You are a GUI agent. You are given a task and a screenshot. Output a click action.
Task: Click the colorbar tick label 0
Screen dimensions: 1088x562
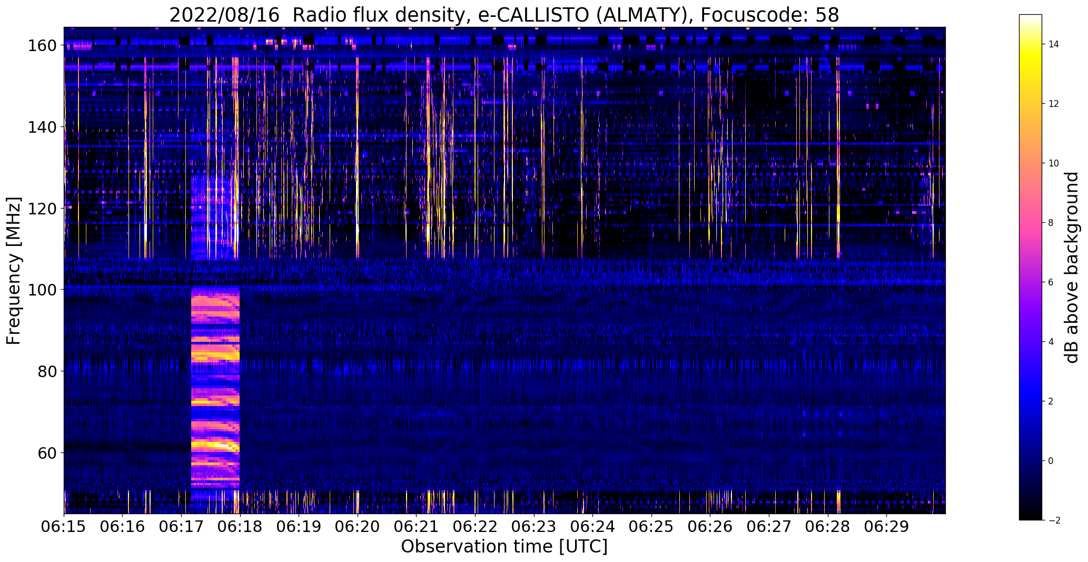[x=1051, y=461]
